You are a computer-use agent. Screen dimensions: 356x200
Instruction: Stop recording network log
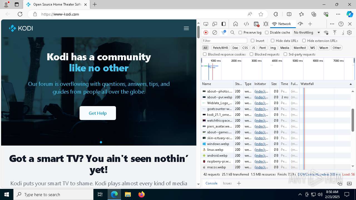pyautogui.click(x=206, y=32)
